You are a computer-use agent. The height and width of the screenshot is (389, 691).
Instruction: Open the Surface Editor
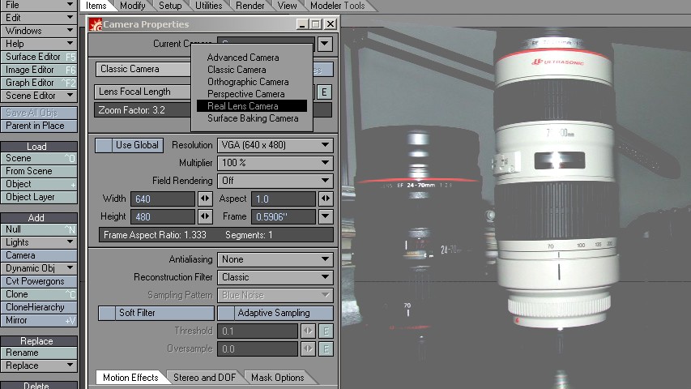click(38, 57)
